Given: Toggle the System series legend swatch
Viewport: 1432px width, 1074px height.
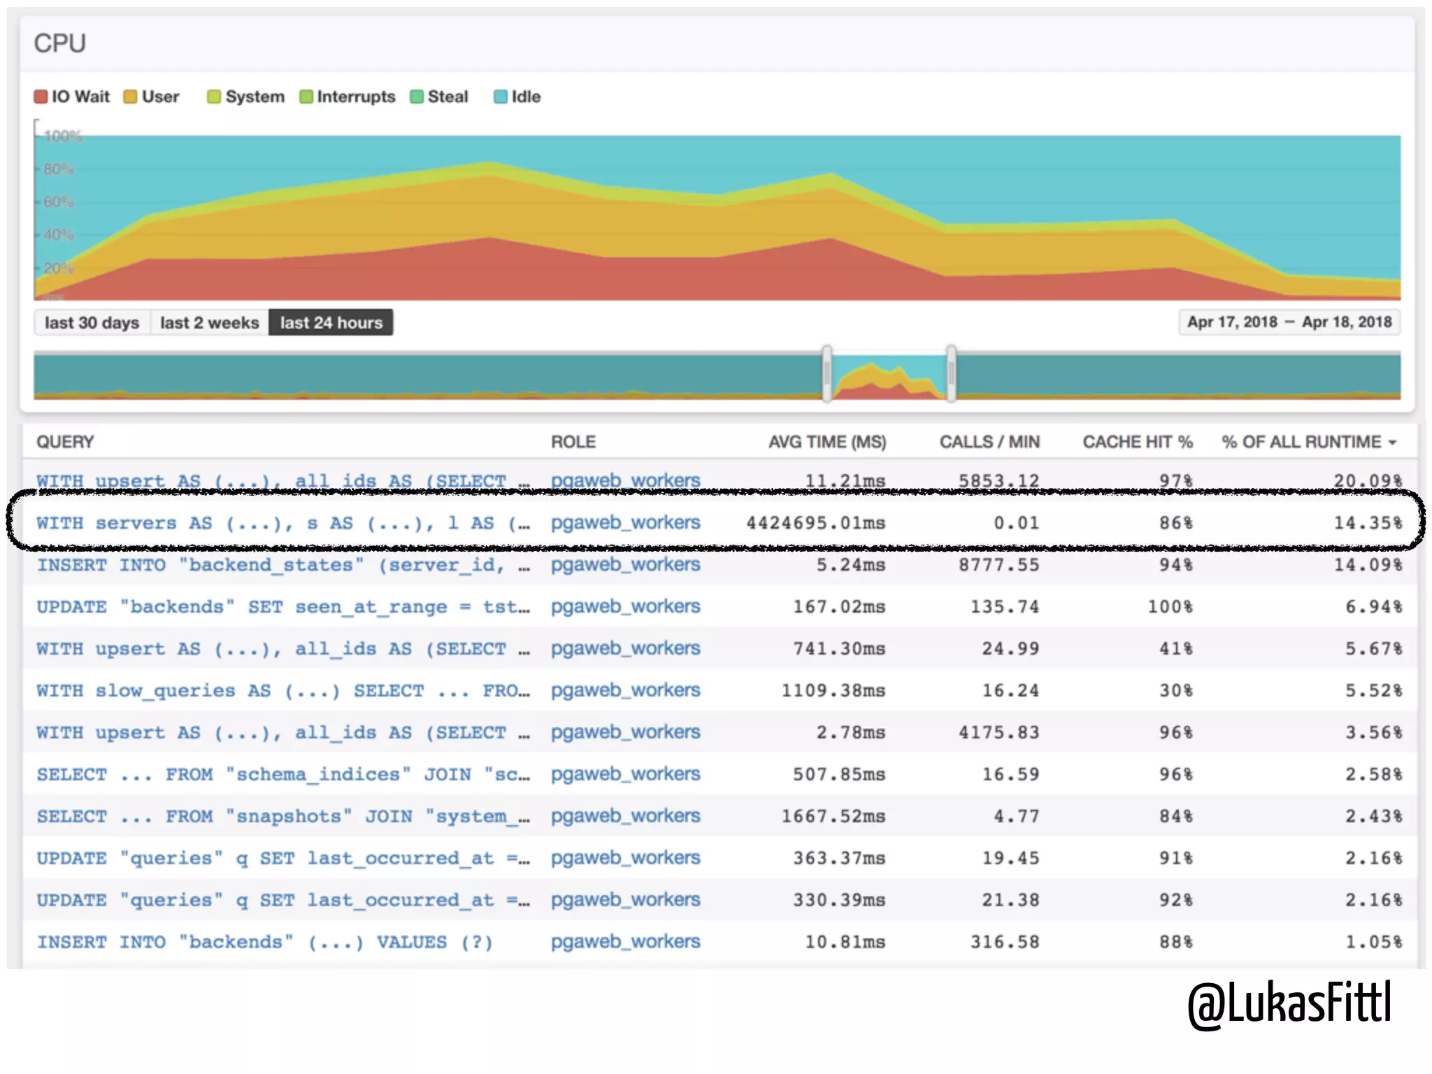Looking at the screenshot, I should pos(214,96).
